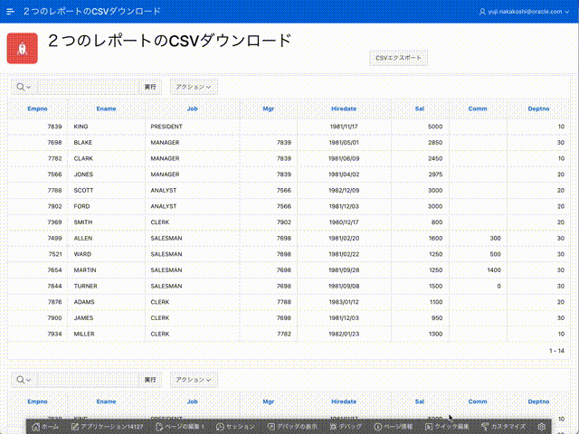Select the Empno value 7934
579x434 pixels.
54,334
